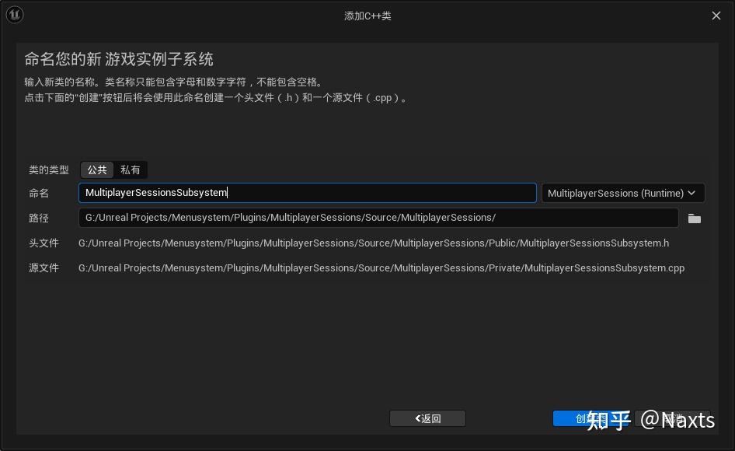Click the X icon to close the dialog

716,16
